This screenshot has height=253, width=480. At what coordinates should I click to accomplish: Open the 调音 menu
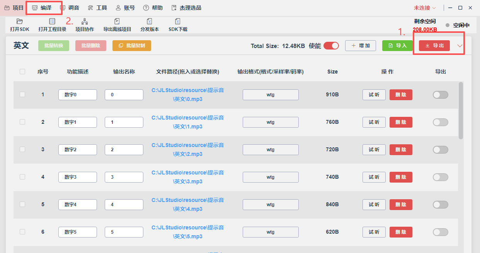(70, 8)
